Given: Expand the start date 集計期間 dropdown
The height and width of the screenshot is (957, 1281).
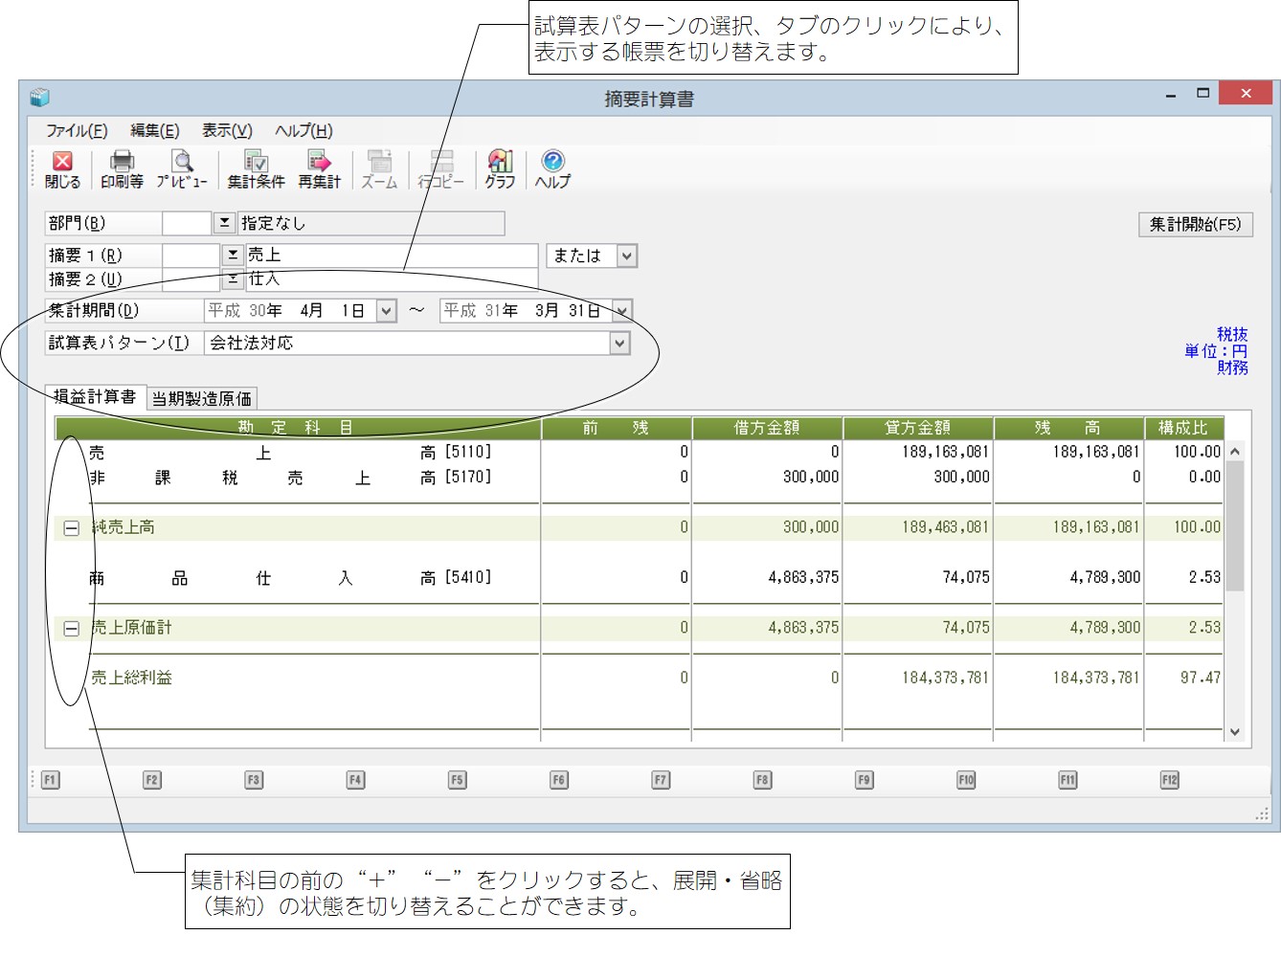Looking at the screenshot, I should click(386, 311).
